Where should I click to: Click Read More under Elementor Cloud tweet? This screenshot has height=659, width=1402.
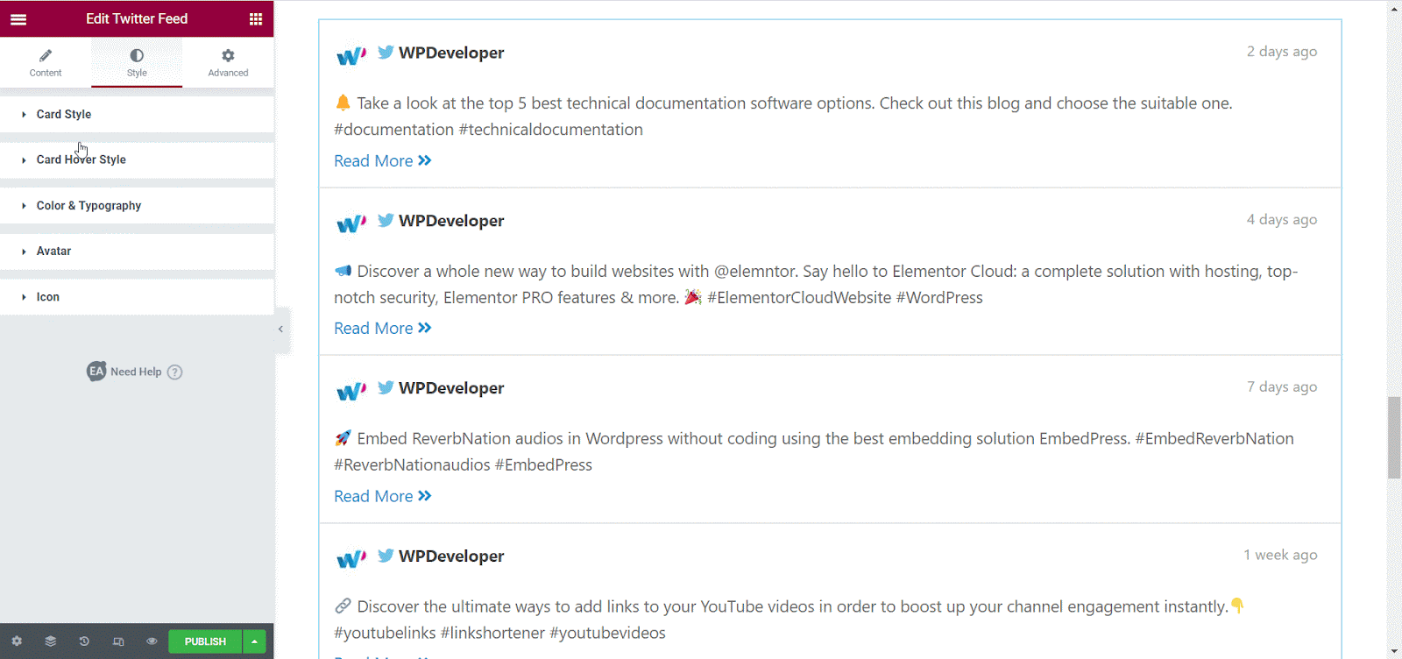tap(383, 329)
